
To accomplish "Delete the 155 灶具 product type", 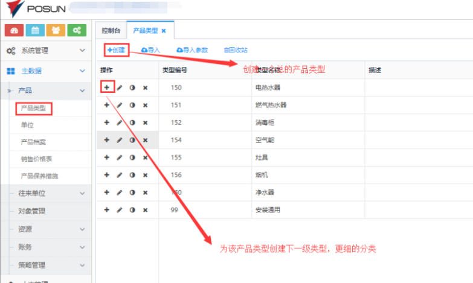I will 145,157.
